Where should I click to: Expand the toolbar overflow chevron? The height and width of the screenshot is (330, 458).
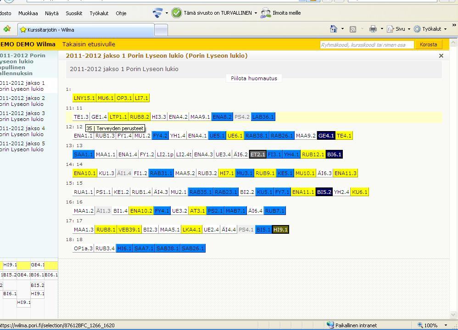(x=454, y=25)
